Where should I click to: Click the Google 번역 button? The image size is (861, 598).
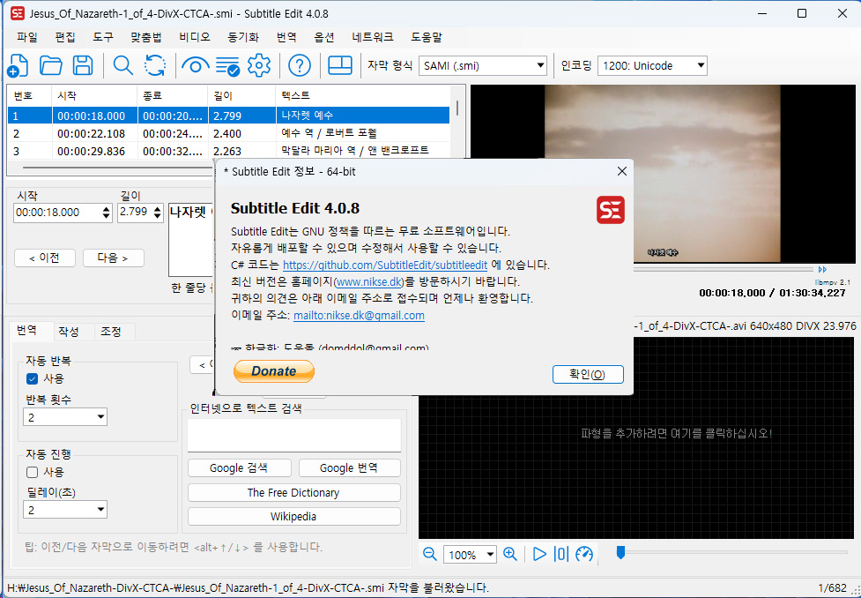click(x=349, y=468)
